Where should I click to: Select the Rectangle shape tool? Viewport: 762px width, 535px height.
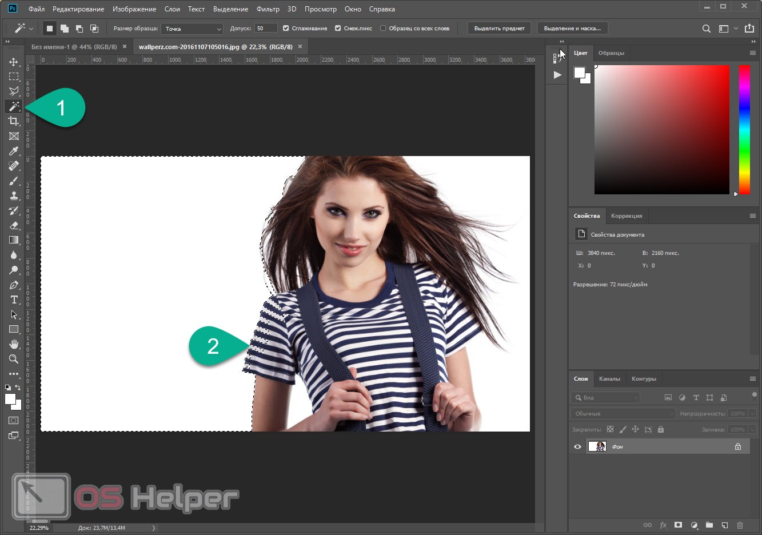coord(14,329)
